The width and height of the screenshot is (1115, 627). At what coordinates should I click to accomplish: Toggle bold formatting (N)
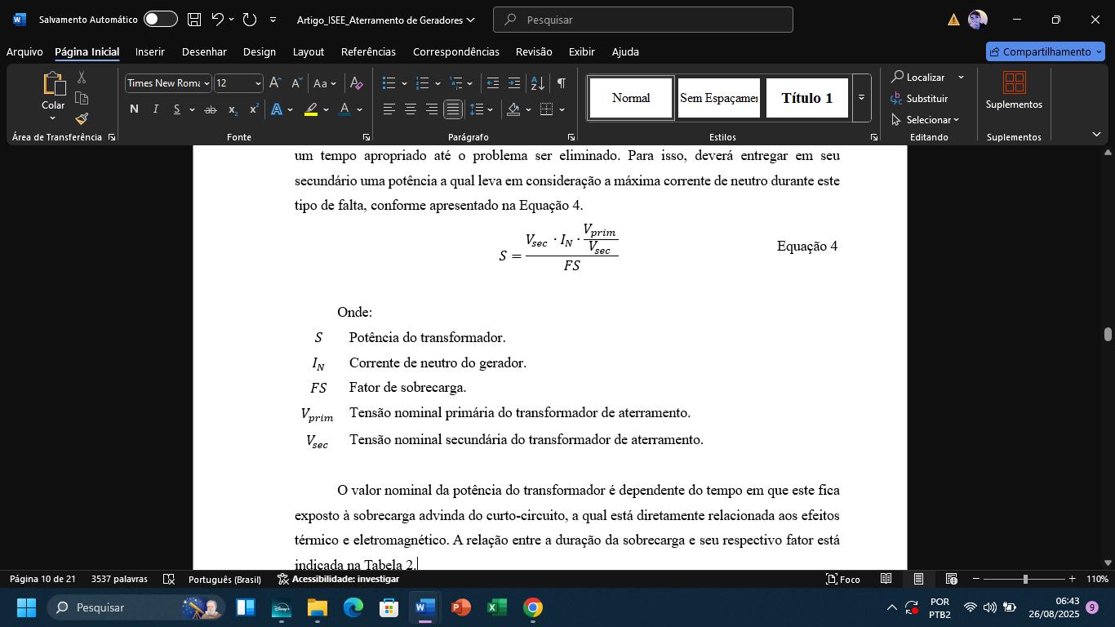[134, 109]
